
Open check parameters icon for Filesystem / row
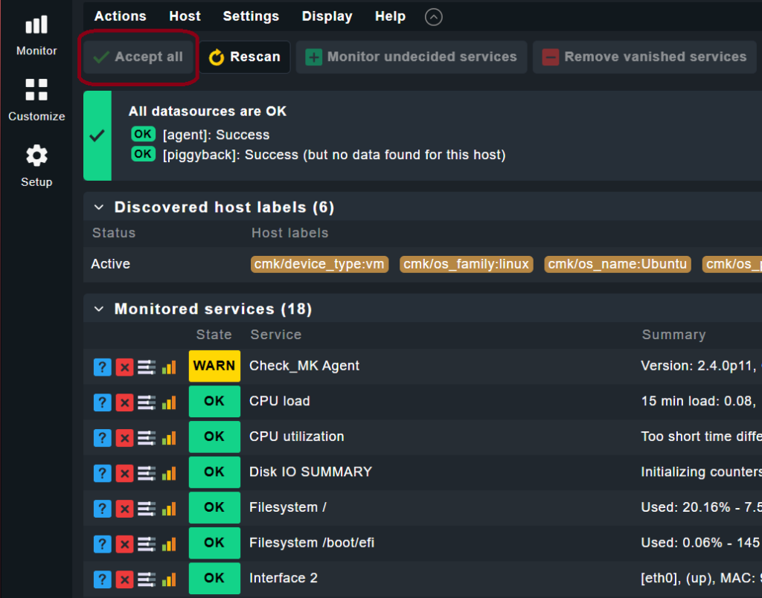click(147, 508)
